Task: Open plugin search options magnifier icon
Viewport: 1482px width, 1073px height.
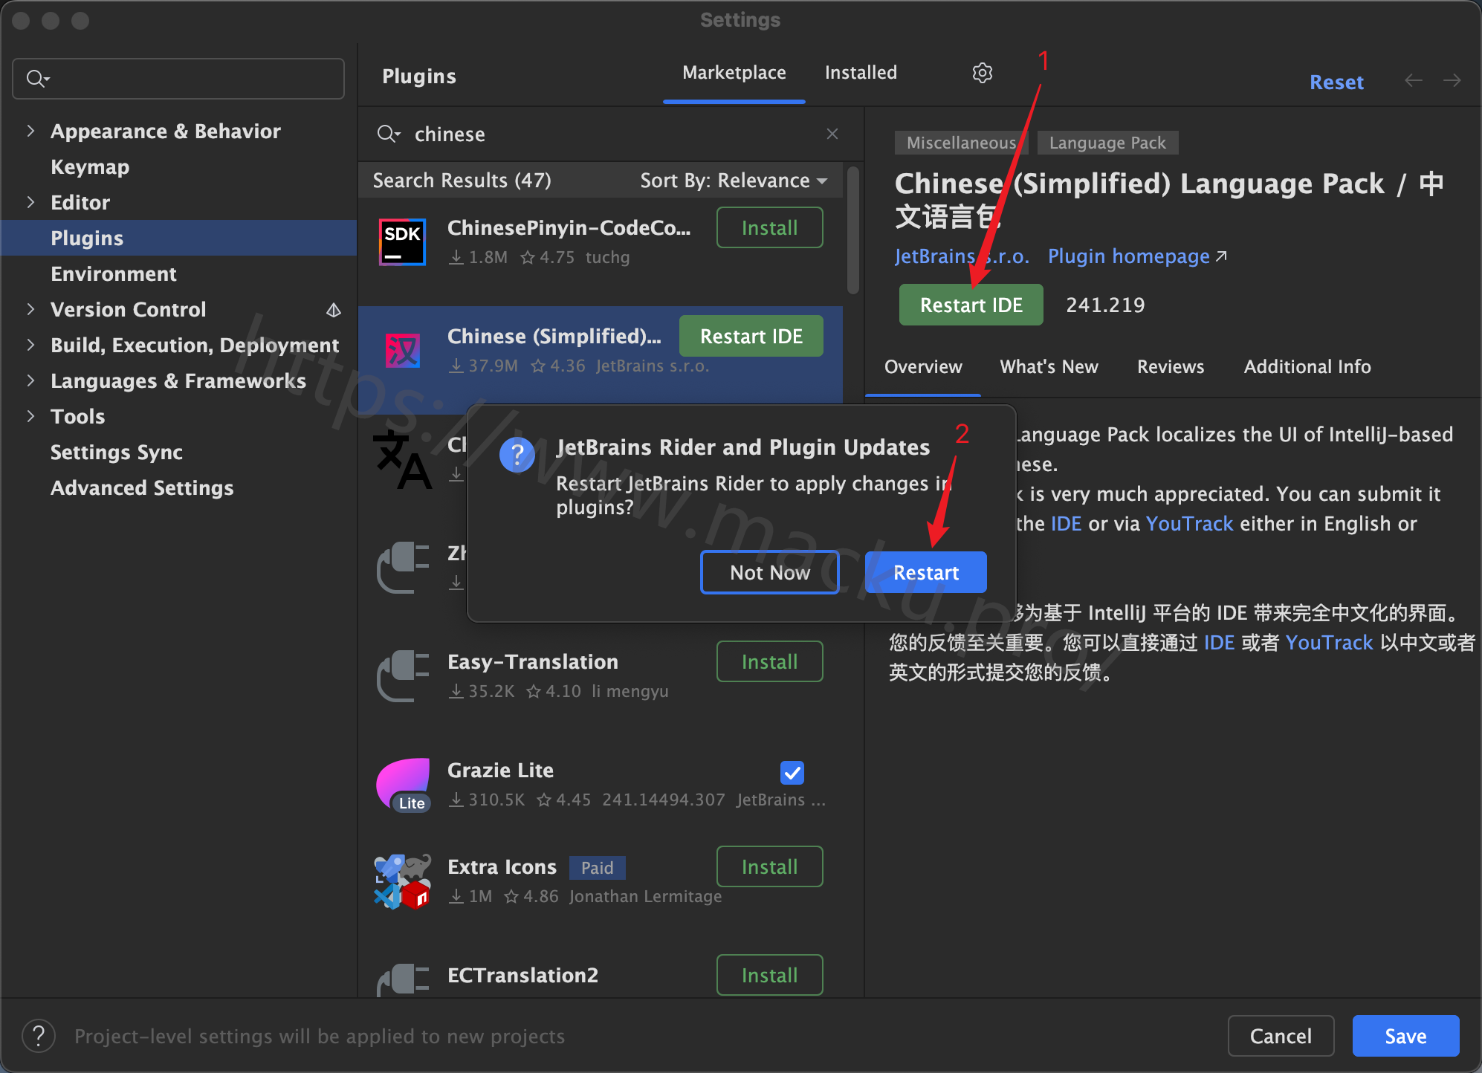Action: pos(389,134)
